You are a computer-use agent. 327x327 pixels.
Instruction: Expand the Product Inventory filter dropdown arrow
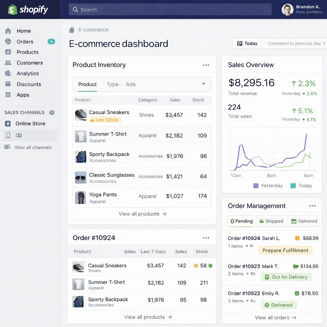[x=203, y=84]
